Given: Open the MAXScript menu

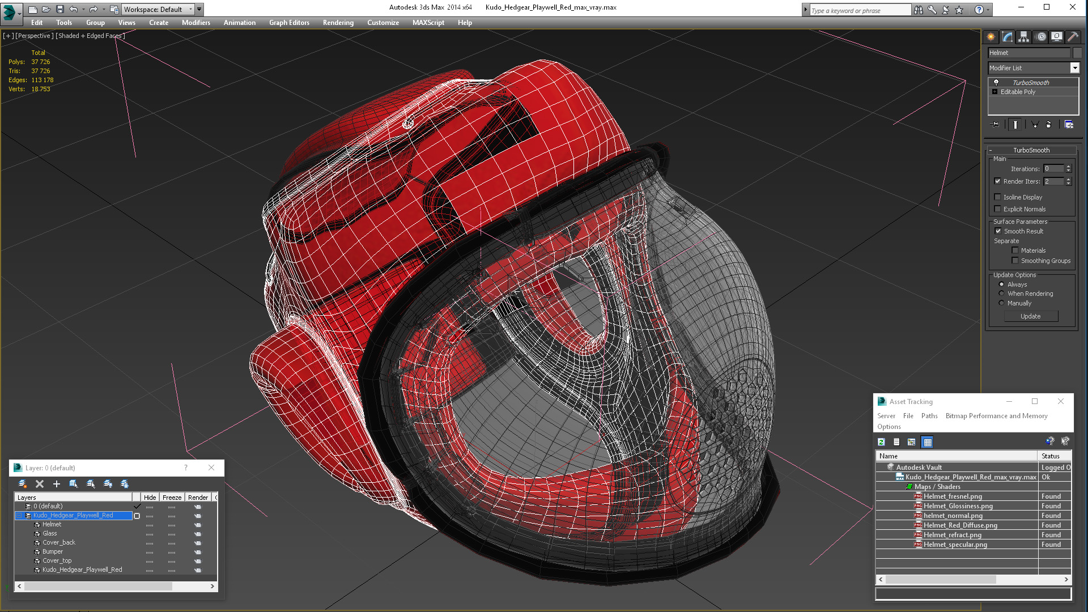Looking at the screenshot, I should coord(428,23).
